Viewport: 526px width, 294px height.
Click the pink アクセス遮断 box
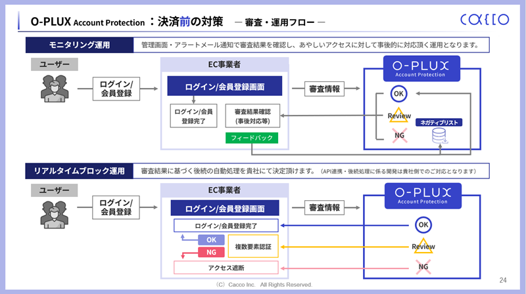point(226,268)
